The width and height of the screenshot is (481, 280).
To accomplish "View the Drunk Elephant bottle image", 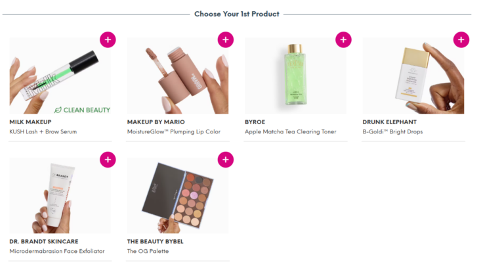I will pyautogui.click(x=413, y=76).
